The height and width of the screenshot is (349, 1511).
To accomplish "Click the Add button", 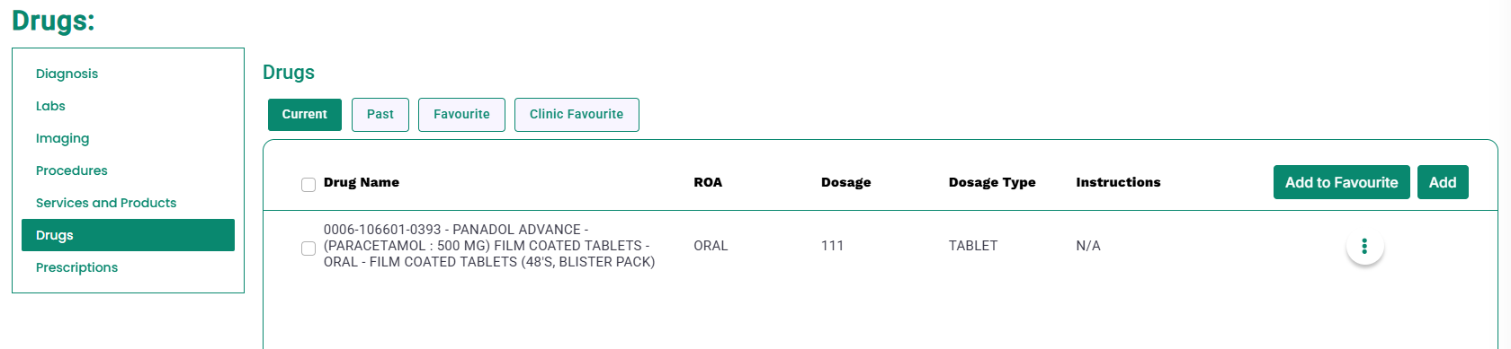I will point(1443,182).
